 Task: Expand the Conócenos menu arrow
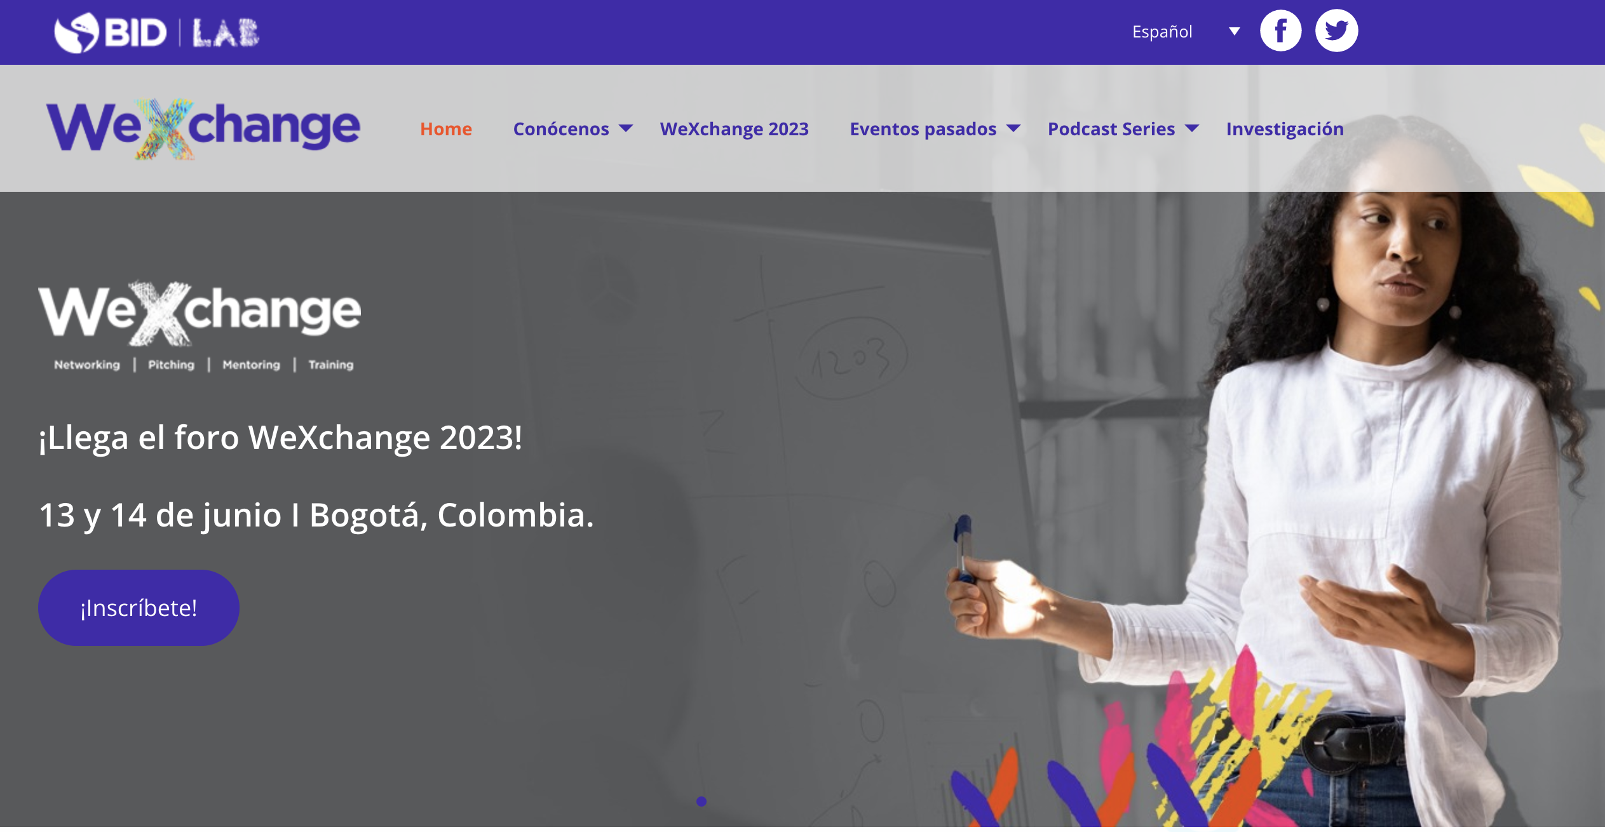pos(626,129)
